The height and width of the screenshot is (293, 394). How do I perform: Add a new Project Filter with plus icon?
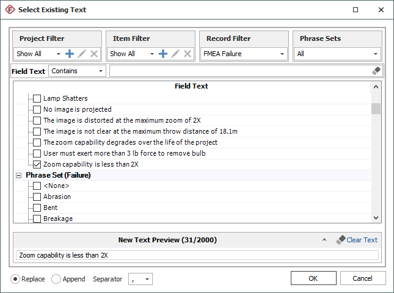70,54
